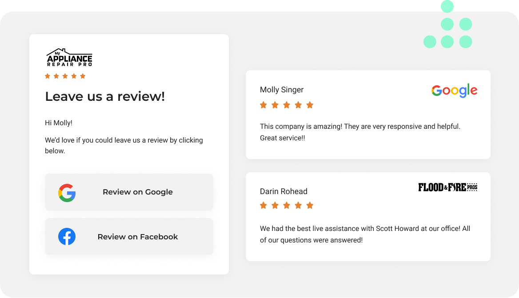Click the star rating under Molly Singer

point(287,105)
